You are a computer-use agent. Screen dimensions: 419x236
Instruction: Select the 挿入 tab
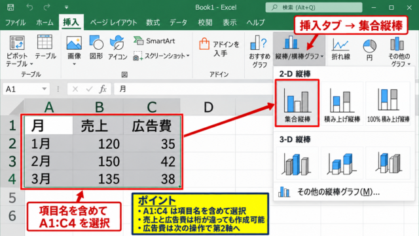point(71,22)
